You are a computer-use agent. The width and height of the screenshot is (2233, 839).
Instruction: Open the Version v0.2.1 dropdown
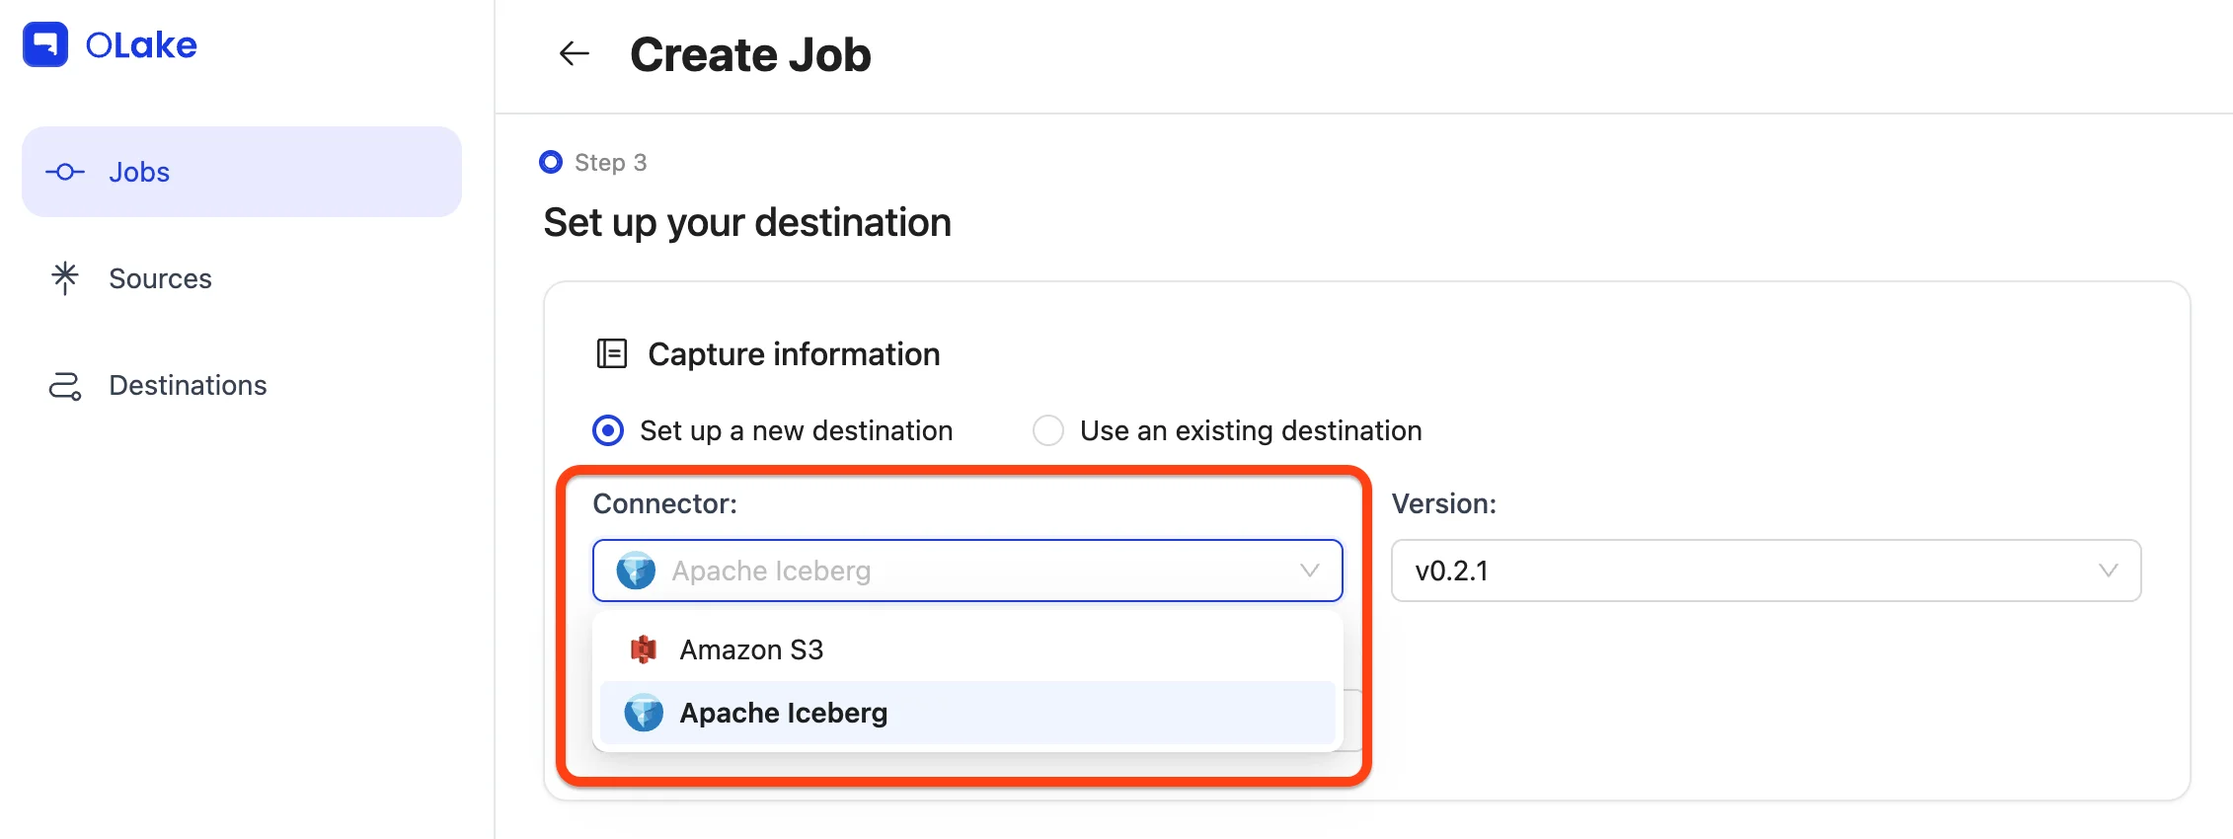(x=1747, y=571)
